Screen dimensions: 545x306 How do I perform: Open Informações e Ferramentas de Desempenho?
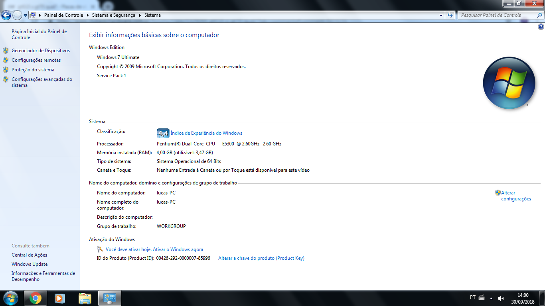coord(43,276)
